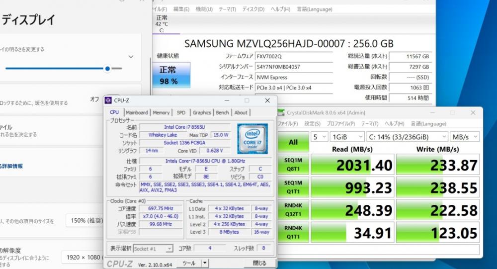Click the SAMSUNG MZVLQ256HAJD-00007 drive title
This screenshot has width=497, height=269.
tap(289, 43)
